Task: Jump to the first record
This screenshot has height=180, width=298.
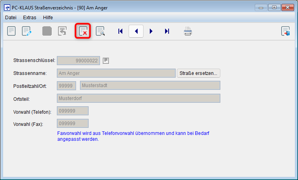Action: click(120, 31)
